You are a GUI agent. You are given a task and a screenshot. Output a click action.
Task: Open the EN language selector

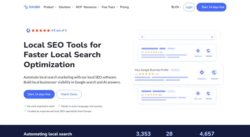pos(176,7)
